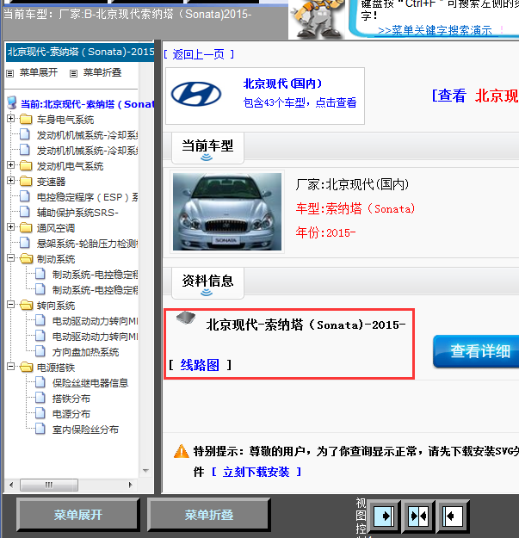The image size is (519, 538).
Task: Click document icon next to 搭铁分布
Action: (40, 398)
